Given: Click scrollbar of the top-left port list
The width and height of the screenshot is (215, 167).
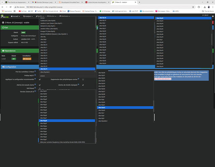Looking at the screenshot, I should 96,22.
